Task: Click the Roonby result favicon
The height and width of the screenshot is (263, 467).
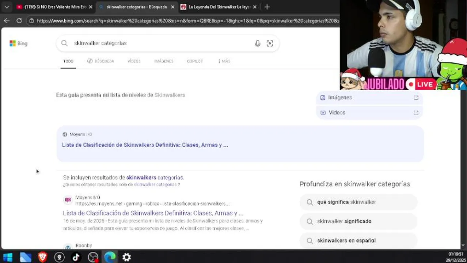Action: pyautogui.click(x=68, y=247)
